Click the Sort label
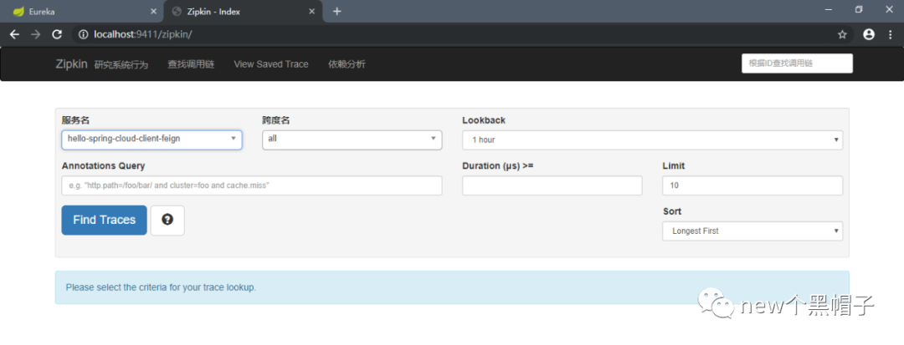 (x=672, y=211)
